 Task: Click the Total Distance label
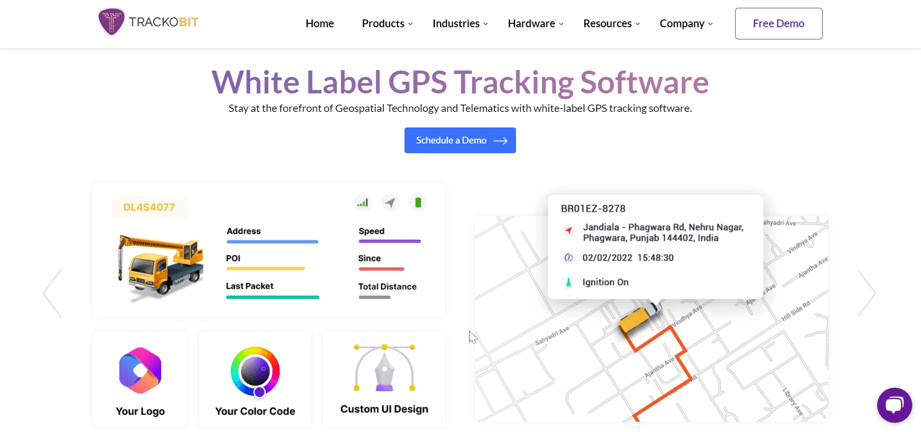[387, 287]
